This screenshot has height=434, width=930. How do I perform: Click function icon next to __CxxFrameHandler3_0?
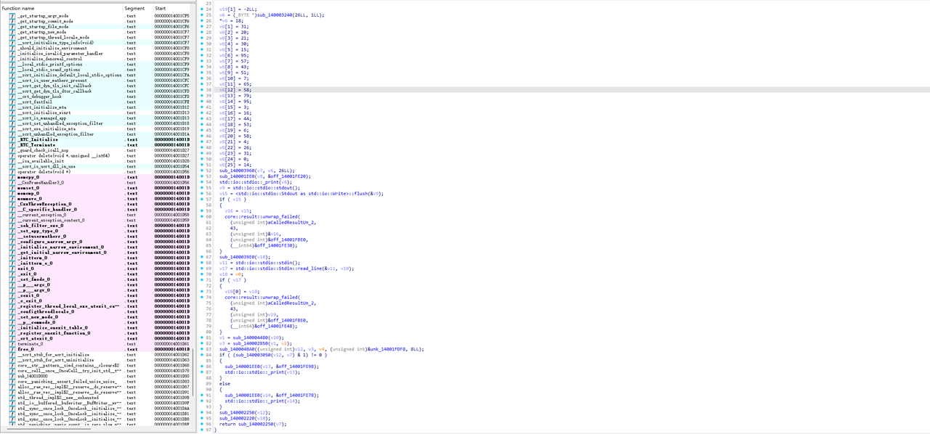click(12, 183)
